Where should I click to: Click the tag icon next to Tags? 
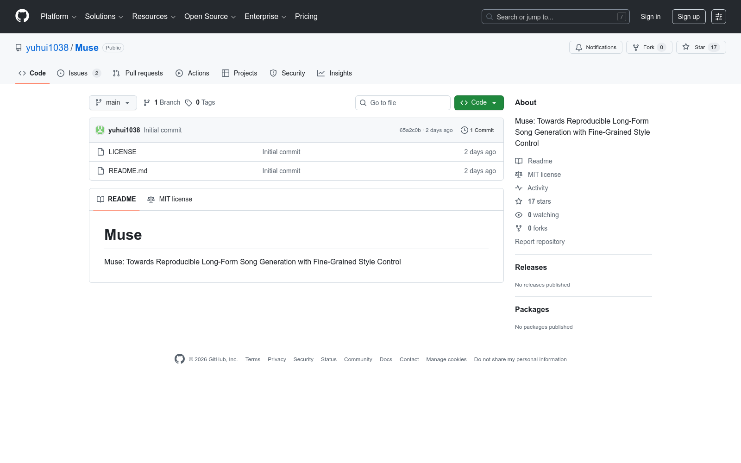pyautogui.click(x=188, y=103)
